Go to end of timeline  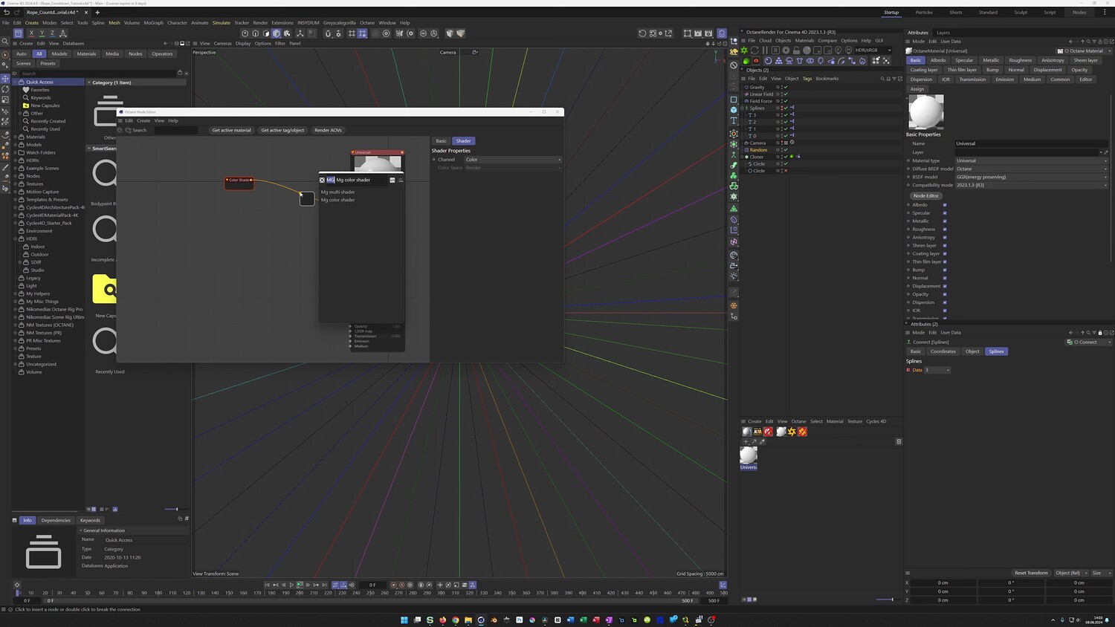point(324,585)
